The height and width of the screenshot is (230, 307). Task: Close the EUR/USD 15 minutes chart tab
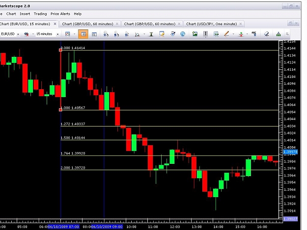[55, 24]
